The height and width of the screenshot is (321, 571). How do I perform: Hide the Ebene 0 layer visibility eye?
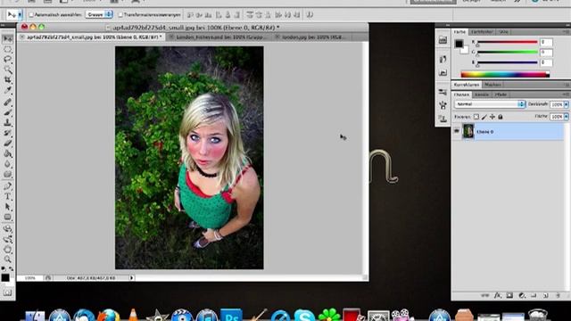click(456, 131)
